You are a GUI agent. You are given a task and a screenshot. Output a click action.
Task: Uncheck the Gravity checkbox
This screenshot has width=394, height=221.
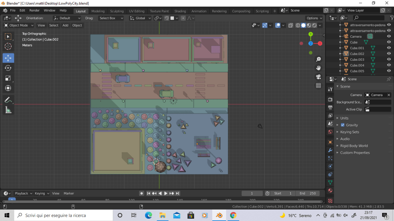coord(342,125)
